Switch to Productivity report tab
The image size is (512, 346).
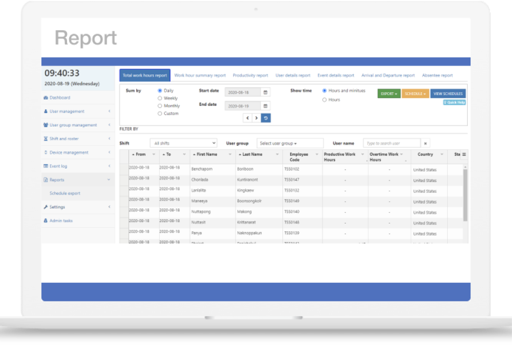click(250, 75)
